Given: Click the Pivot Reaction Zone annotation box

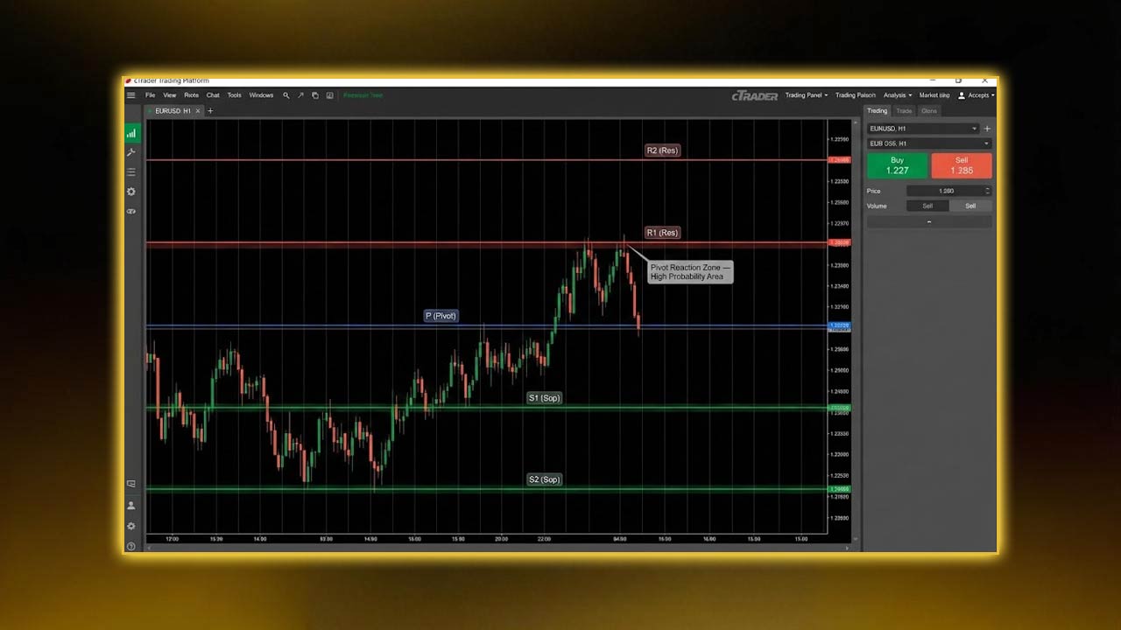Looking at the screenshot, I should click(x=690, y=272).
